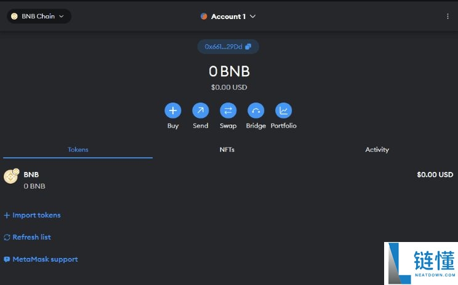This screenshot has width=458, height=285.
Task: Switch to the Tokens tab
Action: (78, 150)
